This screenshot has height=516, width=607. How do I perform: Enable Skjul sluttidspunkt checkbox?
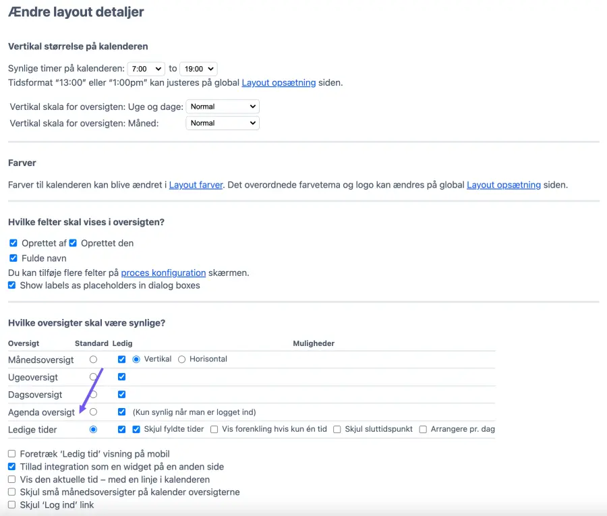[x=337, y=429]
